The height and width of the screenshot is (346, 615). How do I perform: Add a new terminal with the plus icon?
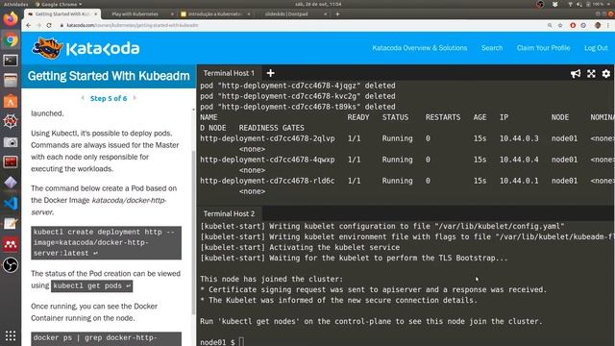[x=270, y=73]
